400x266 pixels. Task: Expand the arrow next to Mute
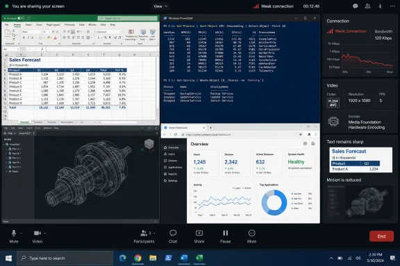[x=21, y=233]
